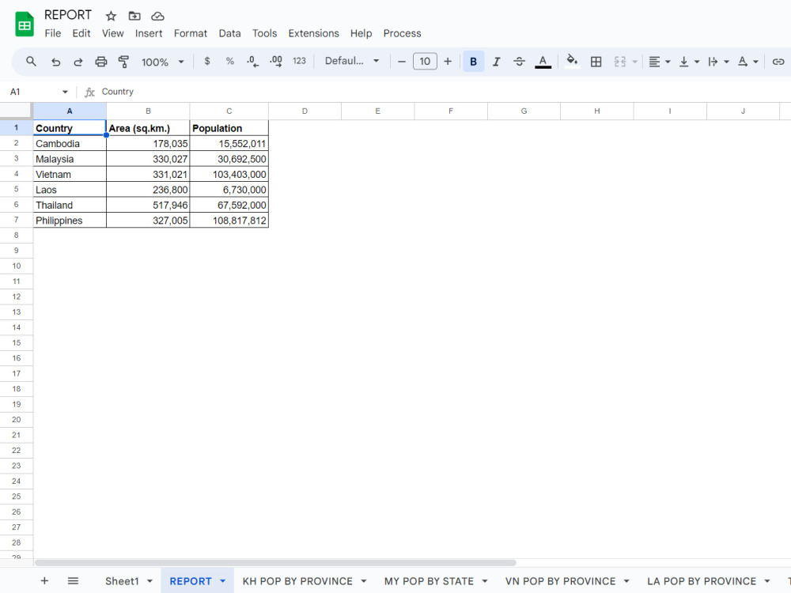Viewport: 791px width, 593px height.
Task: Toggle italic formatting
Action: [497, 62]
